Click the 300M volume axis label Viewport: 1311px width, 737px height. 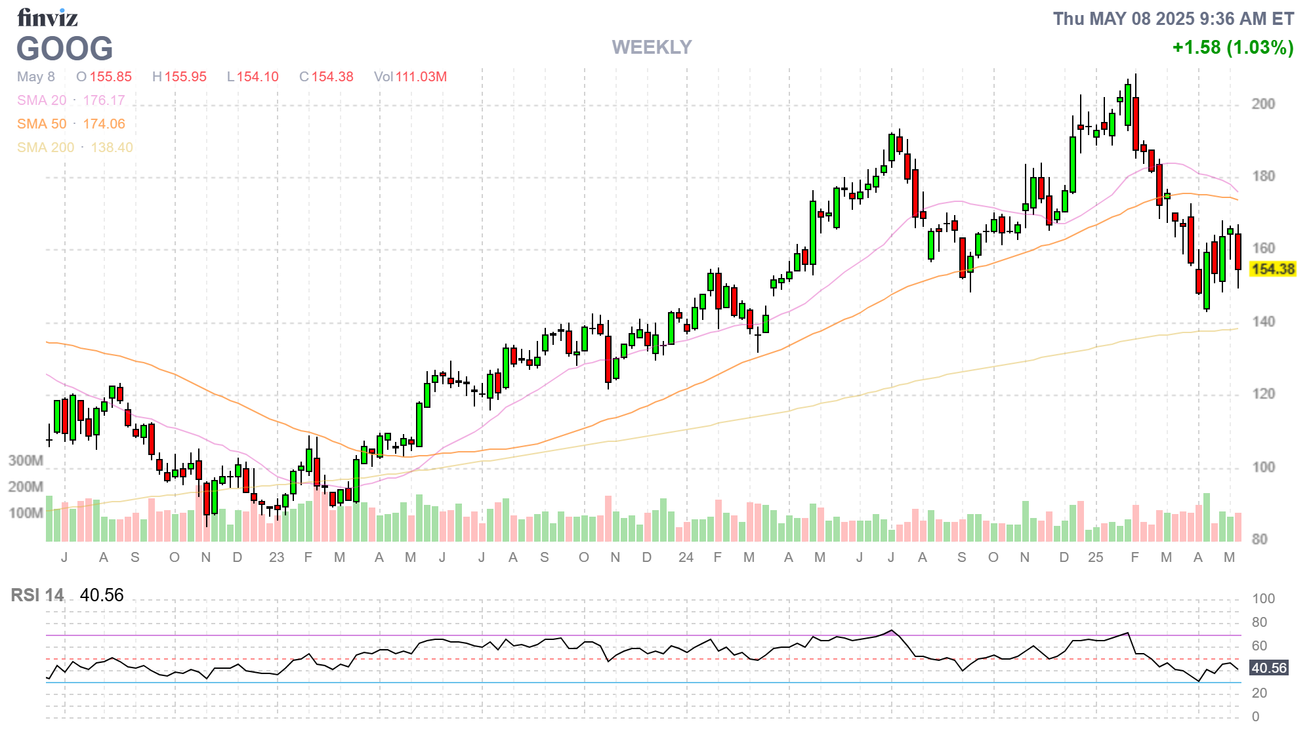26,460
